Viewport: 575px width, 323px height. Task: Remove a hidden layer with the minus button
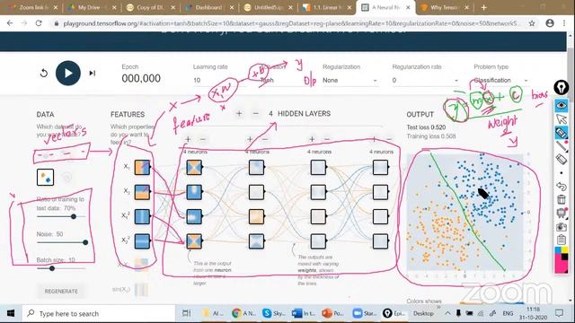[x=255, y=114]
